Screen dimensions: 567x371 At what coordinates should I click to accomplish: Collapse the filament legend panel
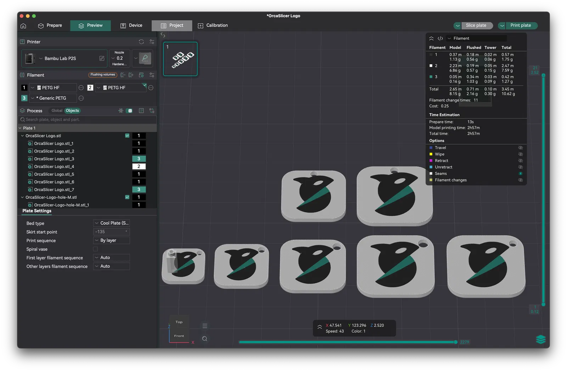pyautogui.click(x=431, y=39)
